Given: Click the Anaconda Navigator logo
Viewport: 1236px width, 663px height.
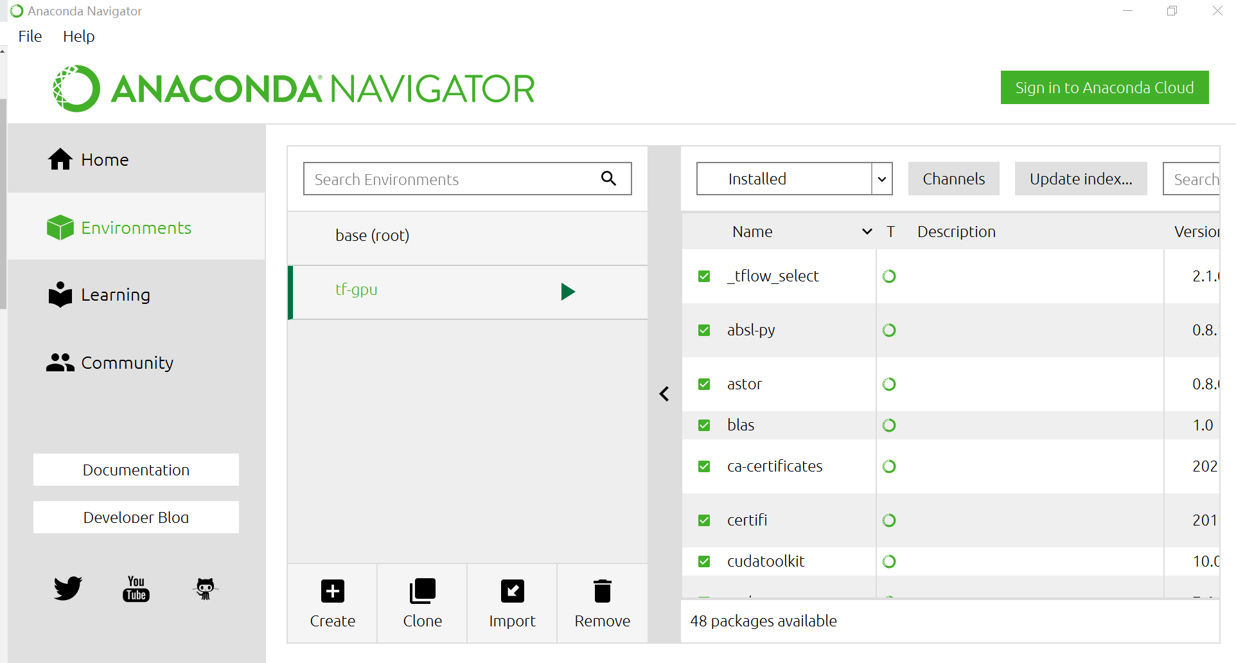Looking at the screenshot, I should pos(294,89).
